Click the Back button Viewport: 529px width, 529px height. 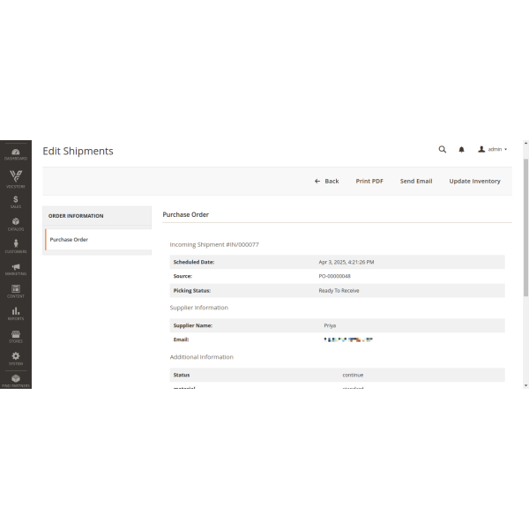[326, 181]
